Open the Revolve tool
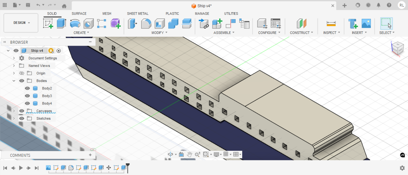408x175 pixels. [x=75, y=23]
